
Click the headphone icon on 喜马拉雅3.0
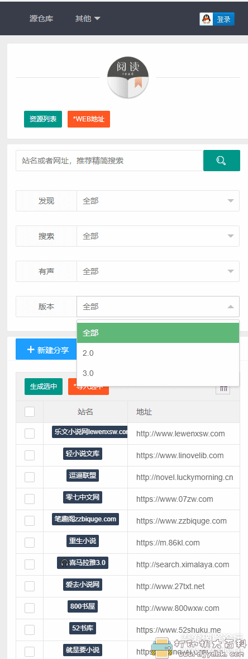pyautogui.click(x=64, y=564)
